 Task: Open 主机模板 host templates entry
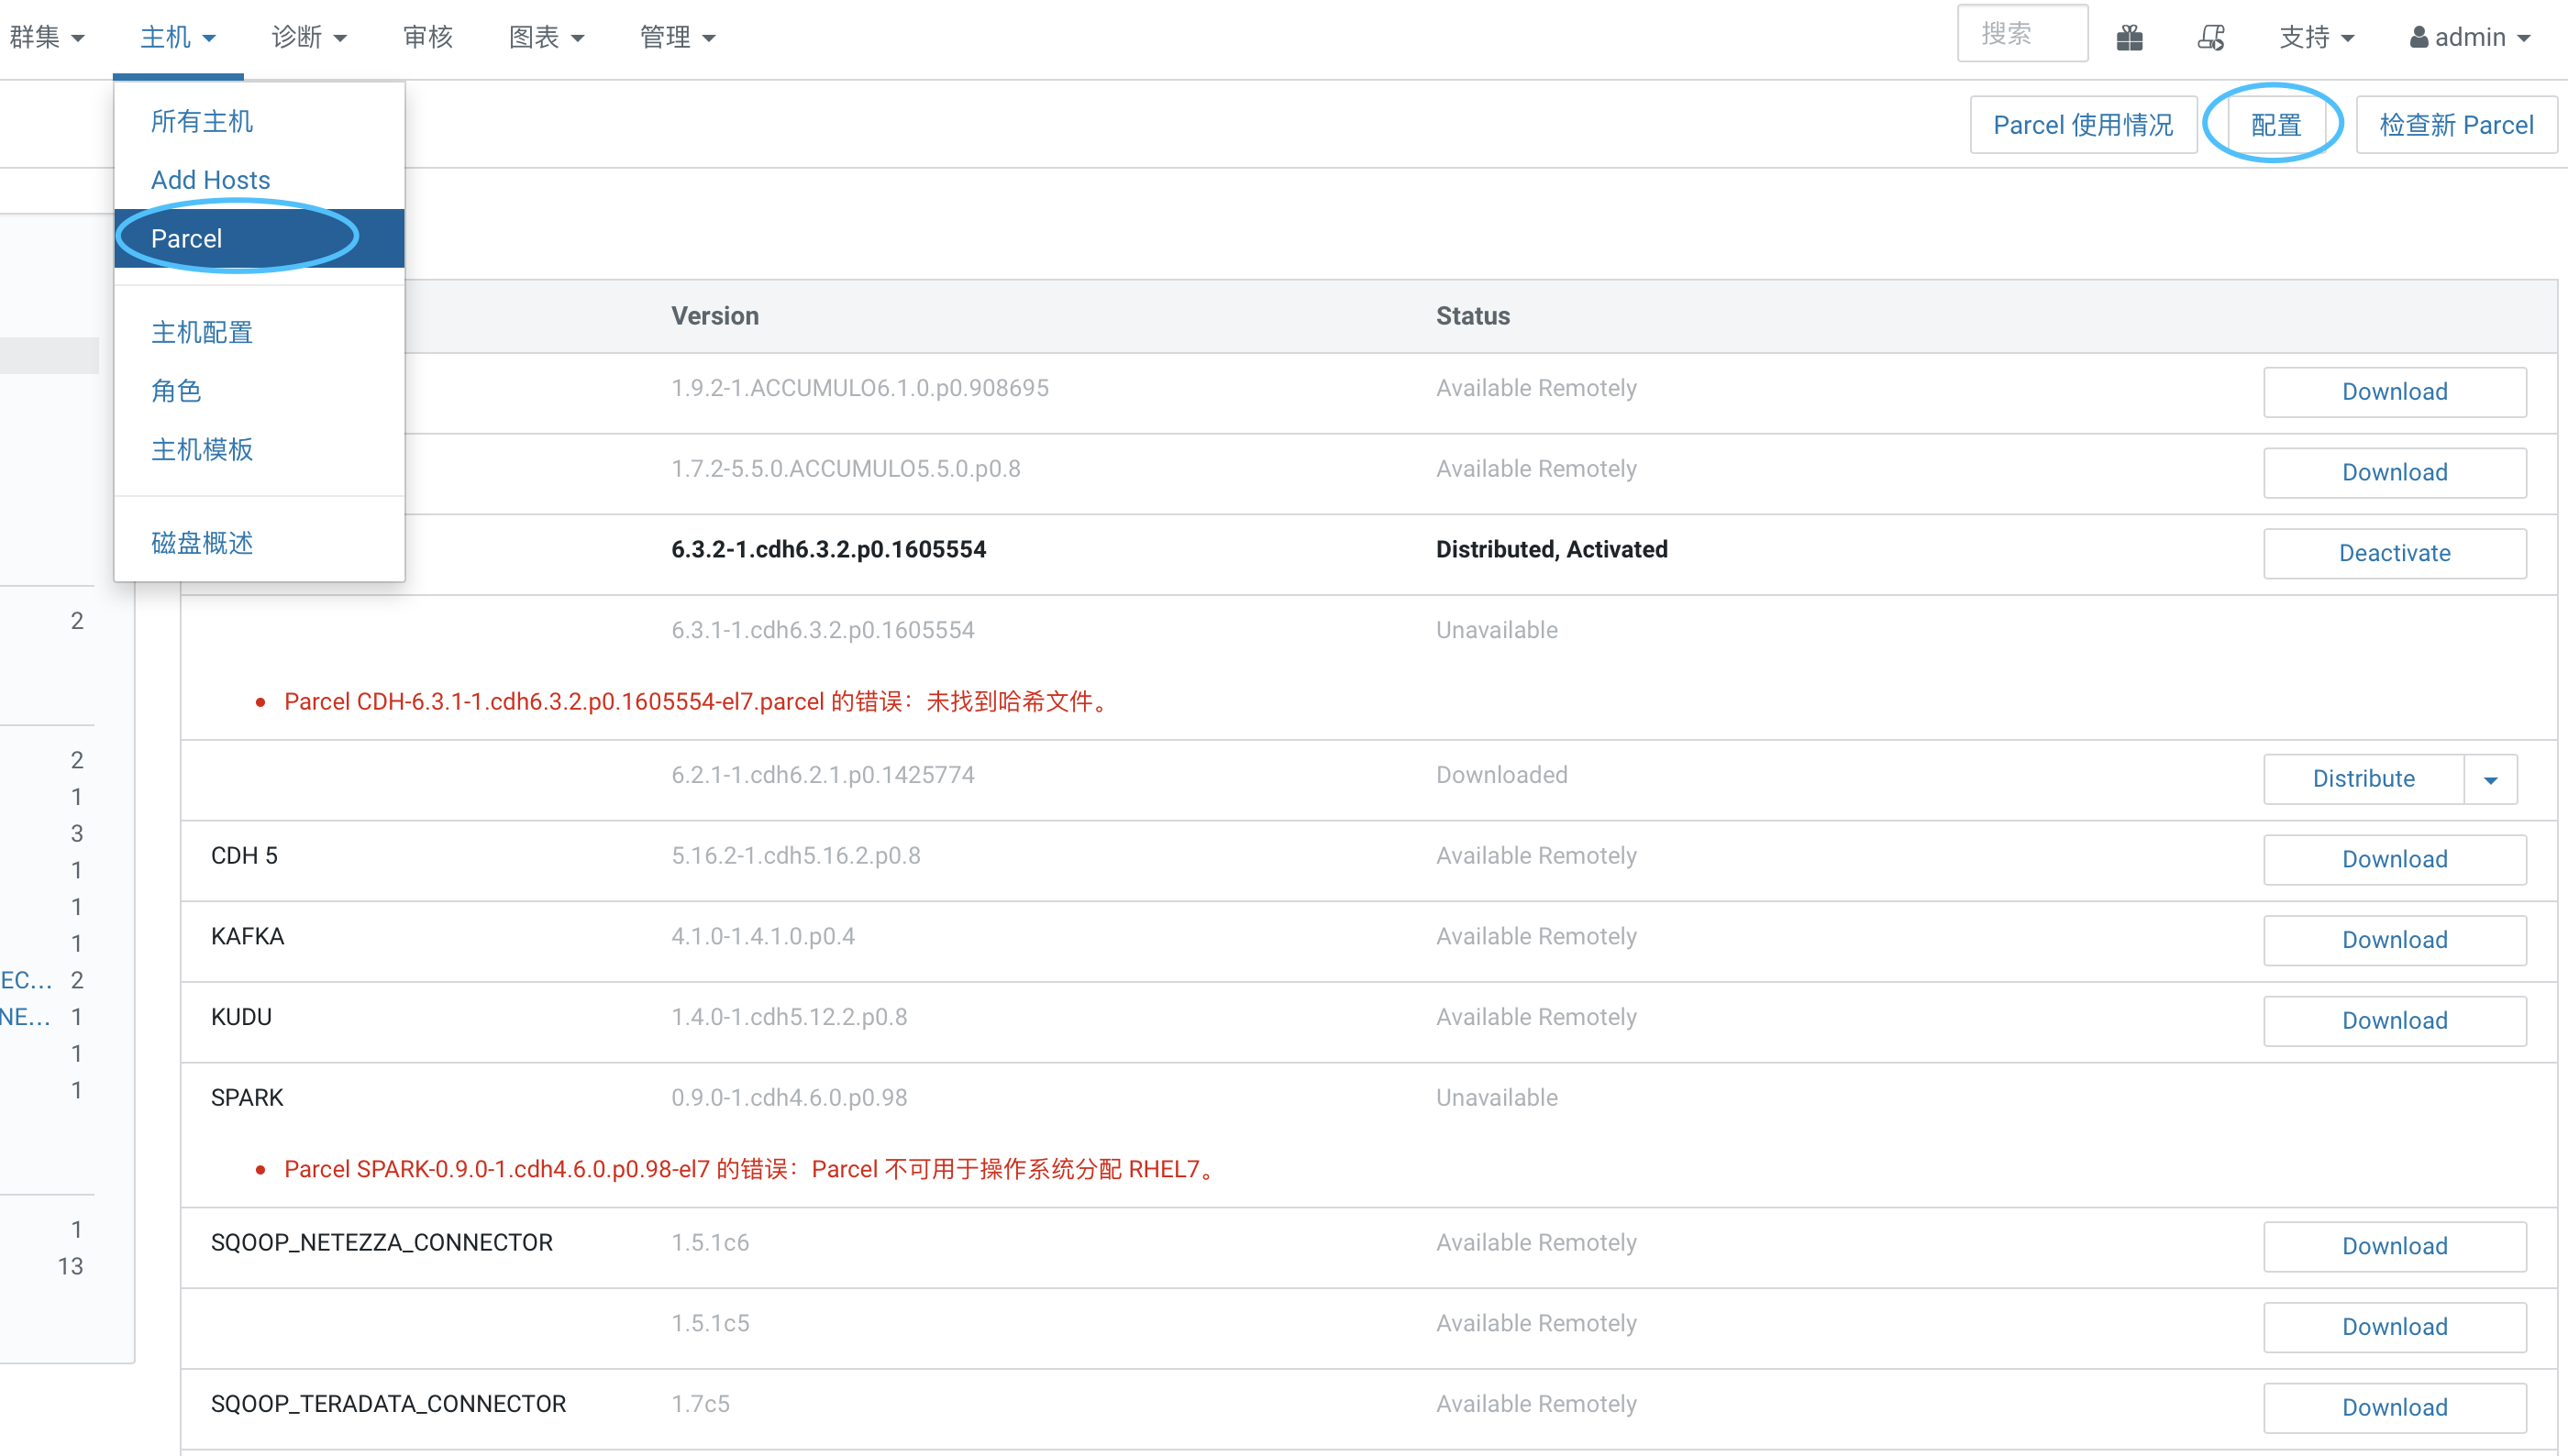(x=260, y=449)
